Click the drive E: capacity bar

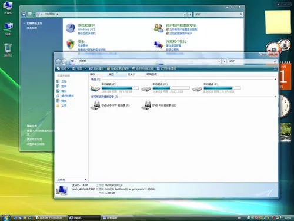point(222,88)
